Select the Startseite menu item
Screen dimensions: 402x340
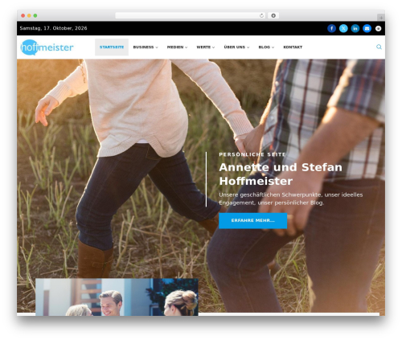tap(112, 47)
